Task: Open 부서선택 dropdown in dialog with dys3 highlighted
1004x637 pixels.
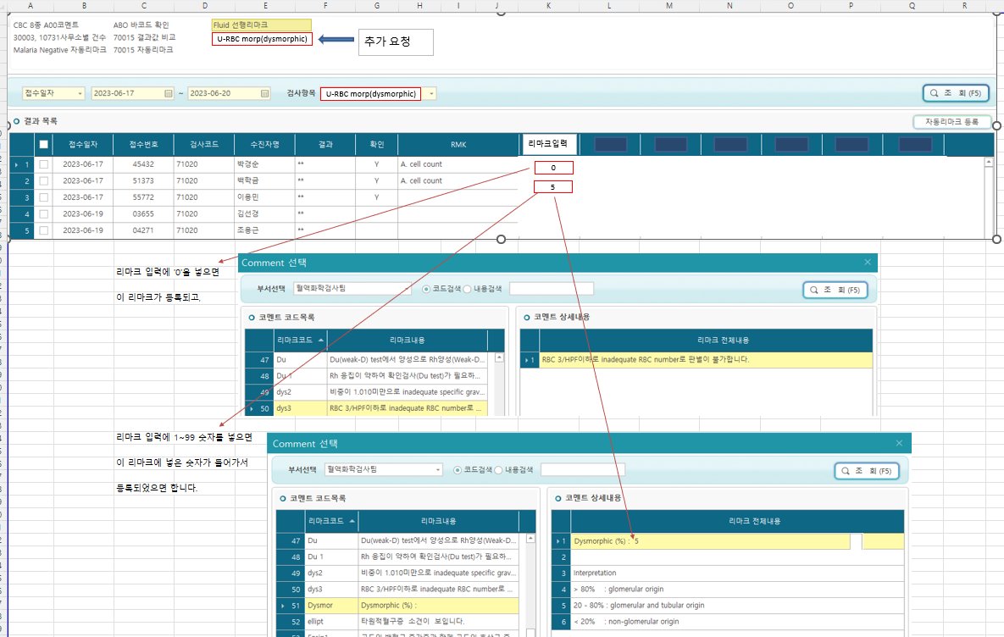Action: coord(405,289)
